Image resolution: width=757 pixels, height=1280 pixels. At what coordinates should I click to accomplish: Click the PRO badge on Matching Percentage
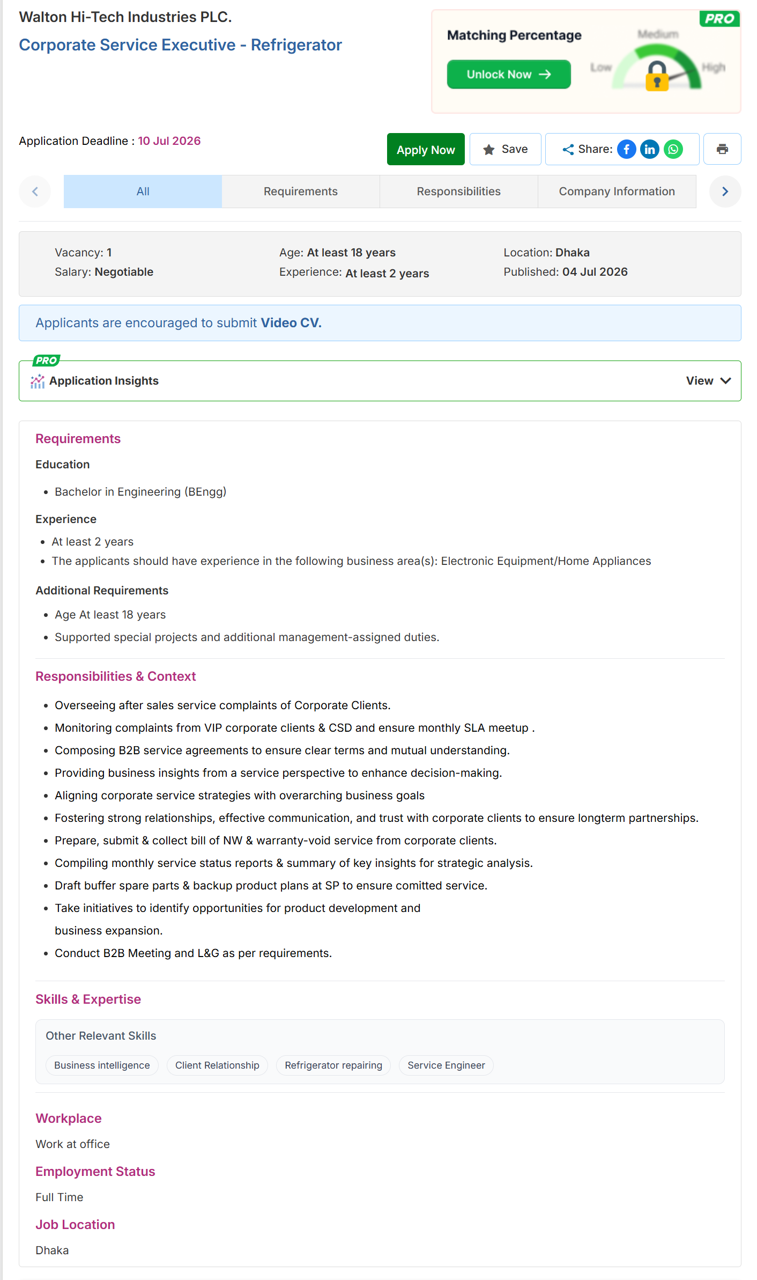tap(719, 19)
